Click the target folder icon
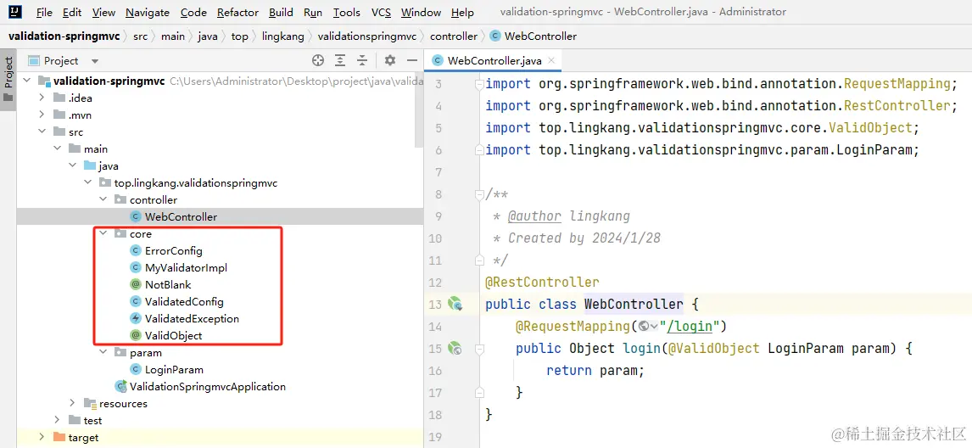The width and height of the screenshot is (972, 448). tap(59, 438)
